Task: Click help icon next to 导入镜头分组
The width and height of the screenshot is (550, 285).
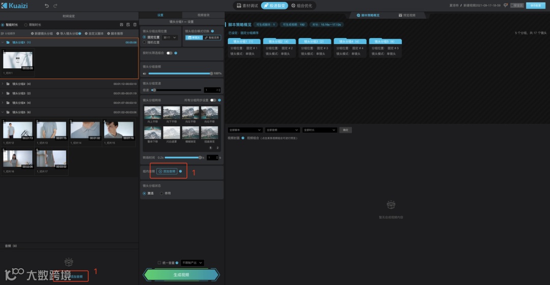Action: coord(80,33)
